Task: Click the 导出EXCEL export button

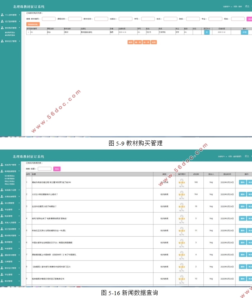Action: click(33, 25)
